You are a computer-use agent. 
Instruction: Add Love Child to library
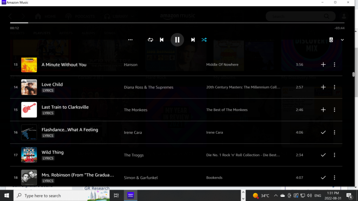pyautogui.click(x=323, y=87)
